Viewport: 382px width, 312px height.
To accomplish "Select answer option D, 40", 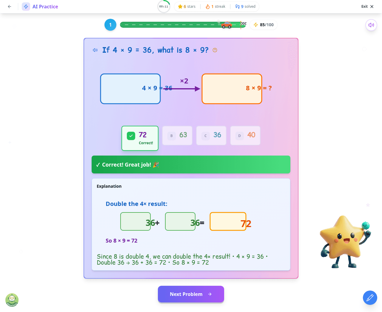I will pyautogui.click(x=245, y=136).
